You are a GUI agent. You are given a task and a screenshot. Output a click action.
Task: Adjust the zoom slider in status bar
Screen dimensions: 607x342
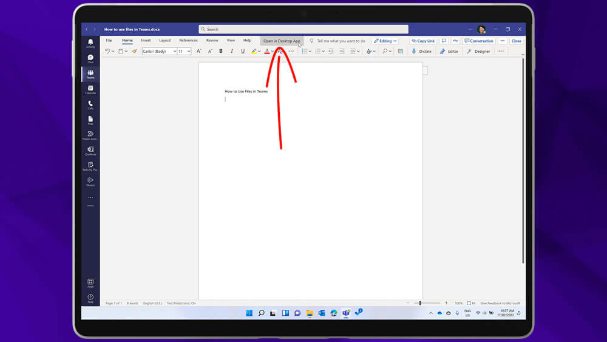point(420,303)
